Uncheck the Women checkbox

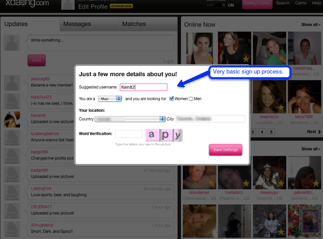click(171, 99)
